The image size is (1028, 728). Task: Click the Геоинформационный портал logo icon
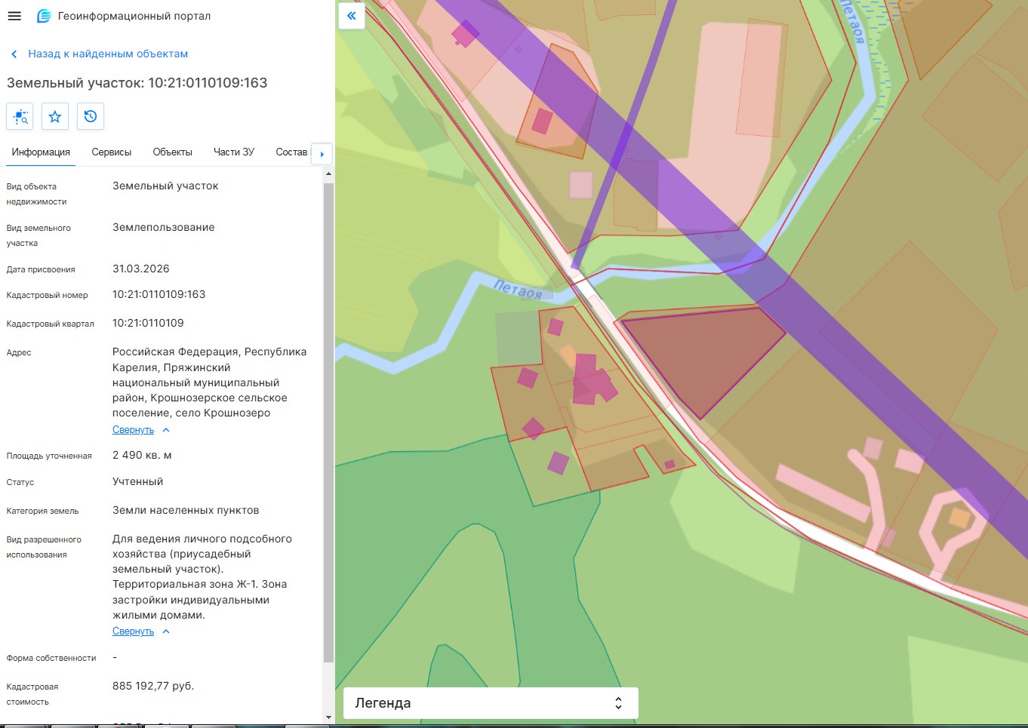click(x=44, y=16)
